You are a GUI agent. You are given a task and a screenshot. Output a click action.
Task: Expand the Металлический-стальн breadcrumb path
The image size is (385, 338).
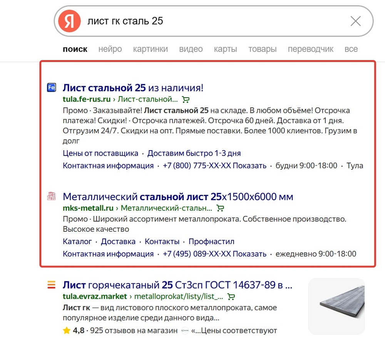tap(167, 208)
